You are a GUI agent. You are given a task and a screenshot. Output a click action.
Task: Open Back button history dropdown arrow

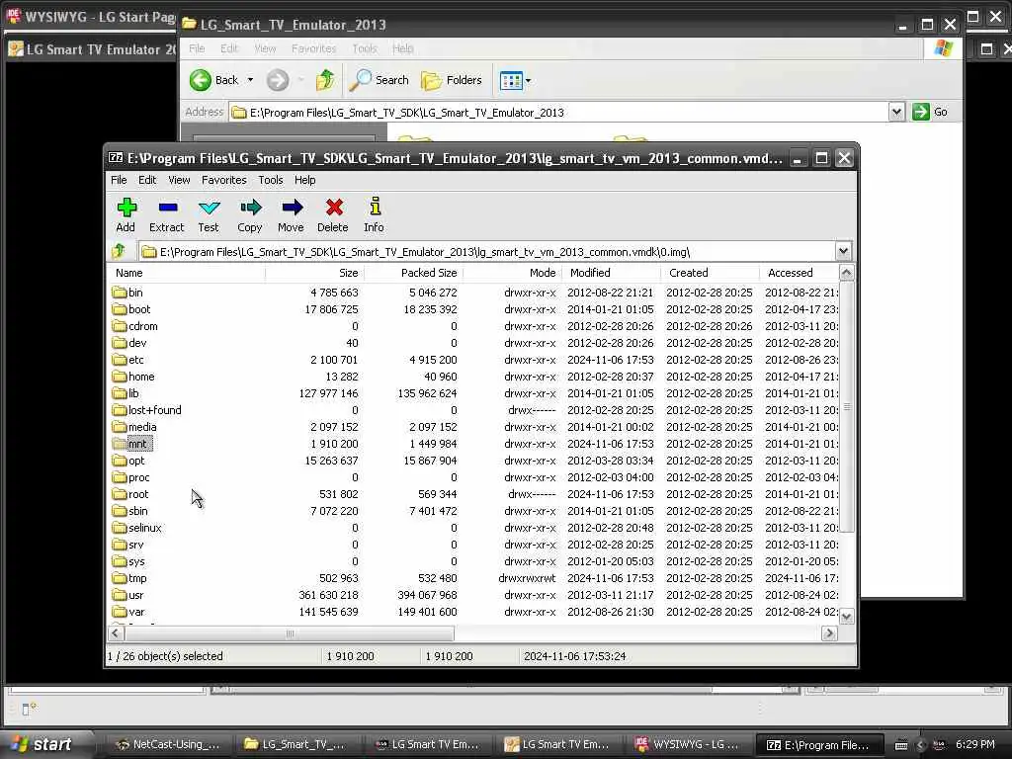pos(250,80)
